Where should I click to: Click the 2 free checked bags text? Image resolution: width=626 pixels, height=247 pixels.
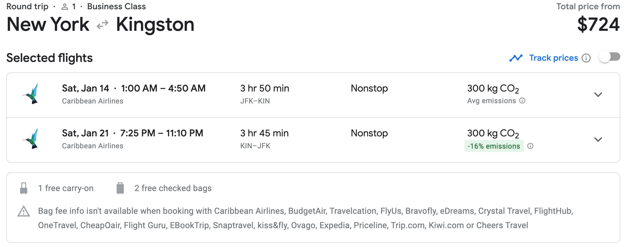tap(173, 188)
